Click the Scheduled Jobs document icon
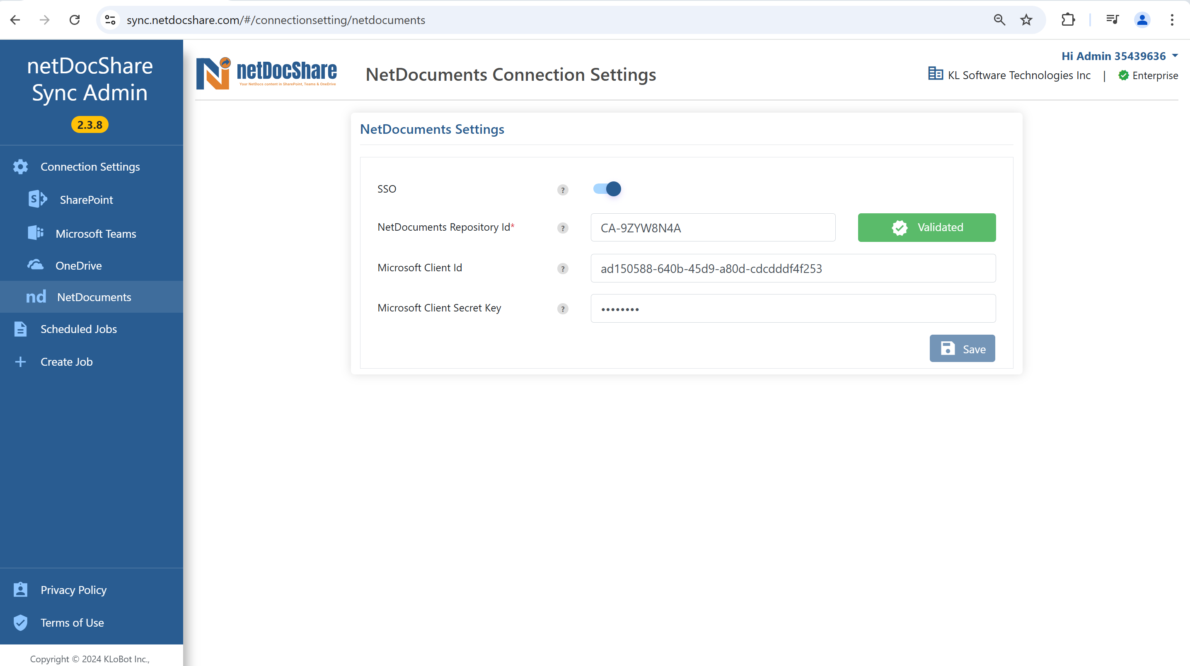The width and height of the screenshot is (1190, 666). 20,329
